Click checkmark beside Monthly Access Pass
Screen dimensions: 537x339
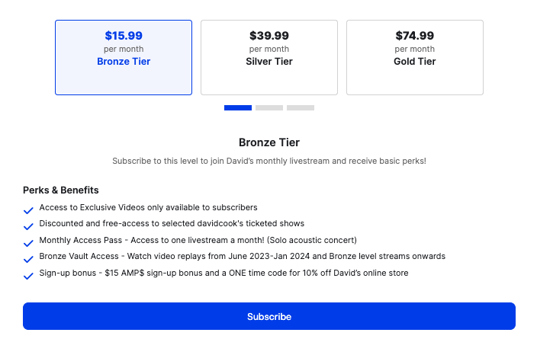click(28, 242)
